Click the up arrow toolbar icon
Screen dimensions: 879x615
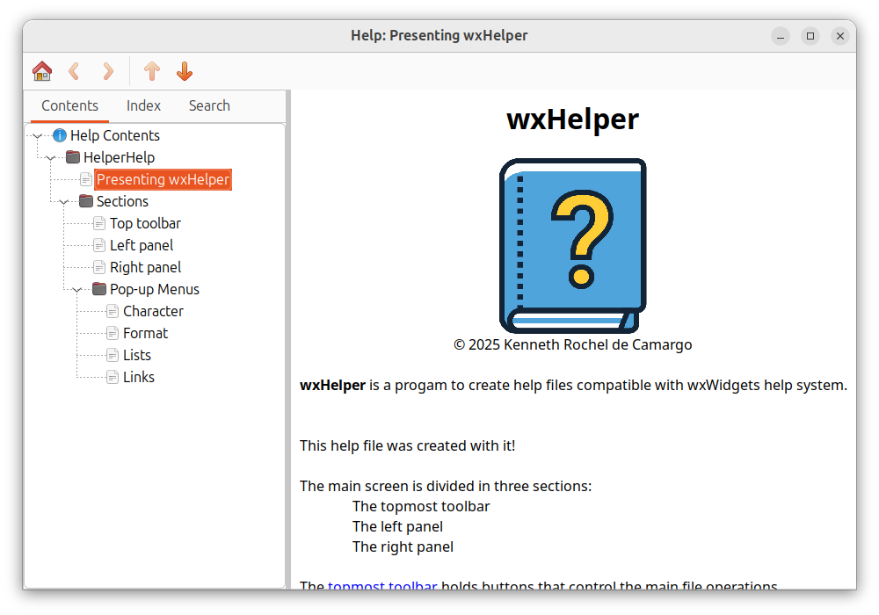pos(152,71)
